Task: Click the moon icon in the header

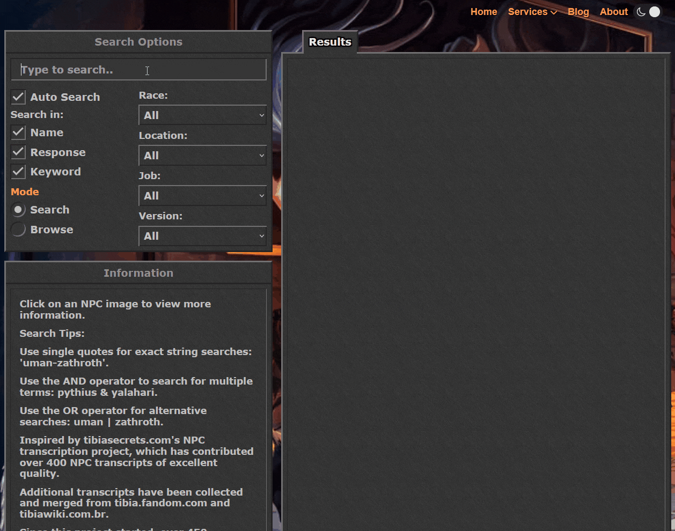Action: (x=641, y=12)
